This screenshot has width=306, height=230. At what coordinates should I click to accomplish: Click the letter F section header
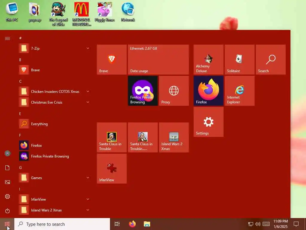pos(20,135)
